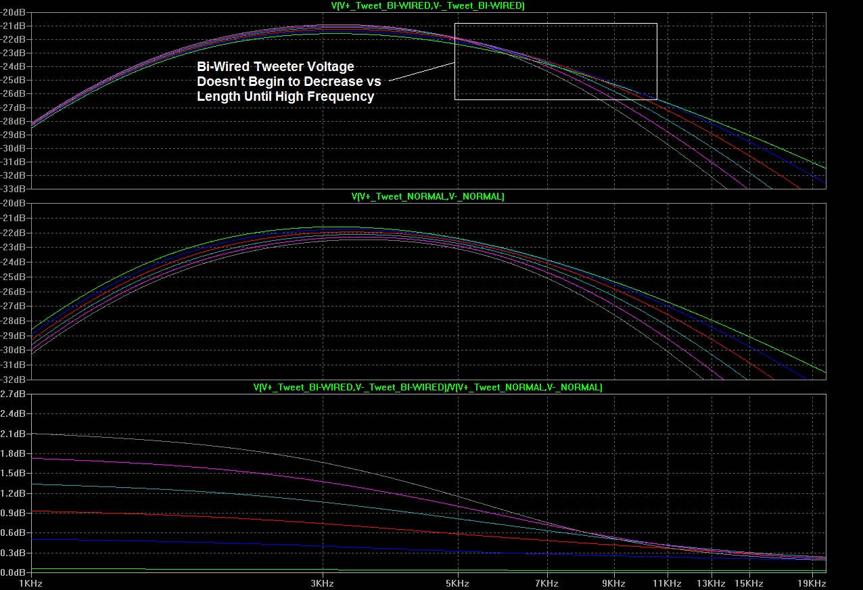
Task: Click the -21dB label on the top BI-WIRED pane
Action: (13, 26)
